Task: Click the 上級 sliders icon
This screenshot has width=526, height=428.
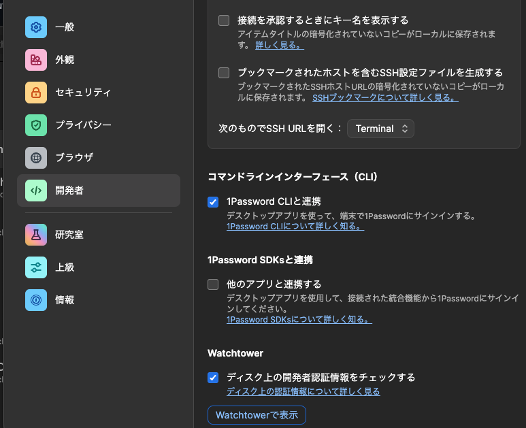Action: tap(36, 267)
